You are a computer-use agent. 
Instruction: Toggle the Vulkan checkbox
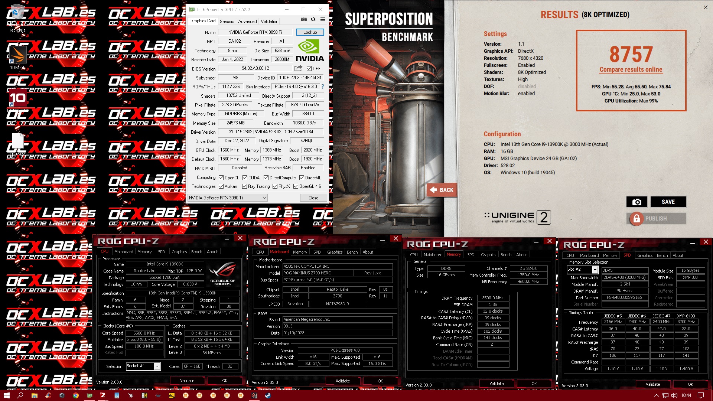point(221,186)
